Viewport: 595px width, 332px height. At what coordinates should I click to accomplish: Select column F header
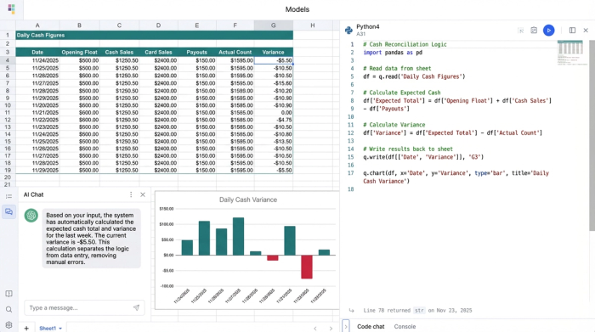(x=235, y=25)
